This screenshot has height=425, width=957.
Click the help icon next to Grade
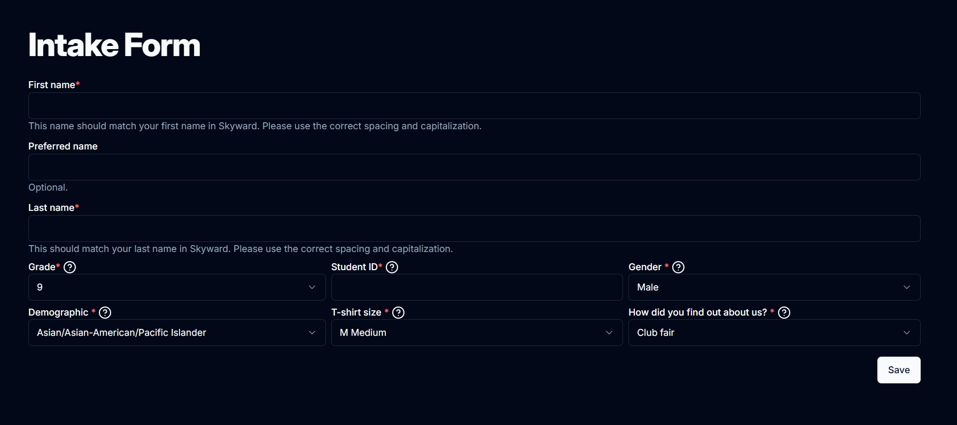click(x=69, y=267)
